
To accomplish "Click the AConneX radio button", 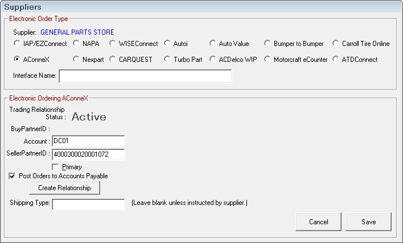I will point(17,60).
